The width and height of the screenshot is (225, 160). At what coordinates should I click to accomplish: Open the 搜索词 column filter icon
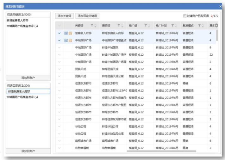(x=119, y=26)
